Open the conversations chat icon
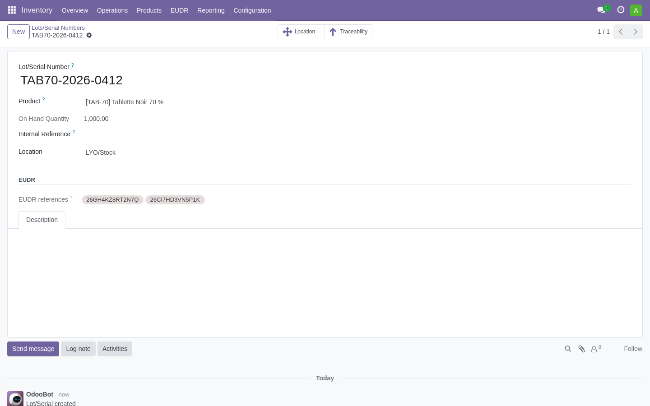The width and height of the screenshot is (650, 406). tap(601, 10)
